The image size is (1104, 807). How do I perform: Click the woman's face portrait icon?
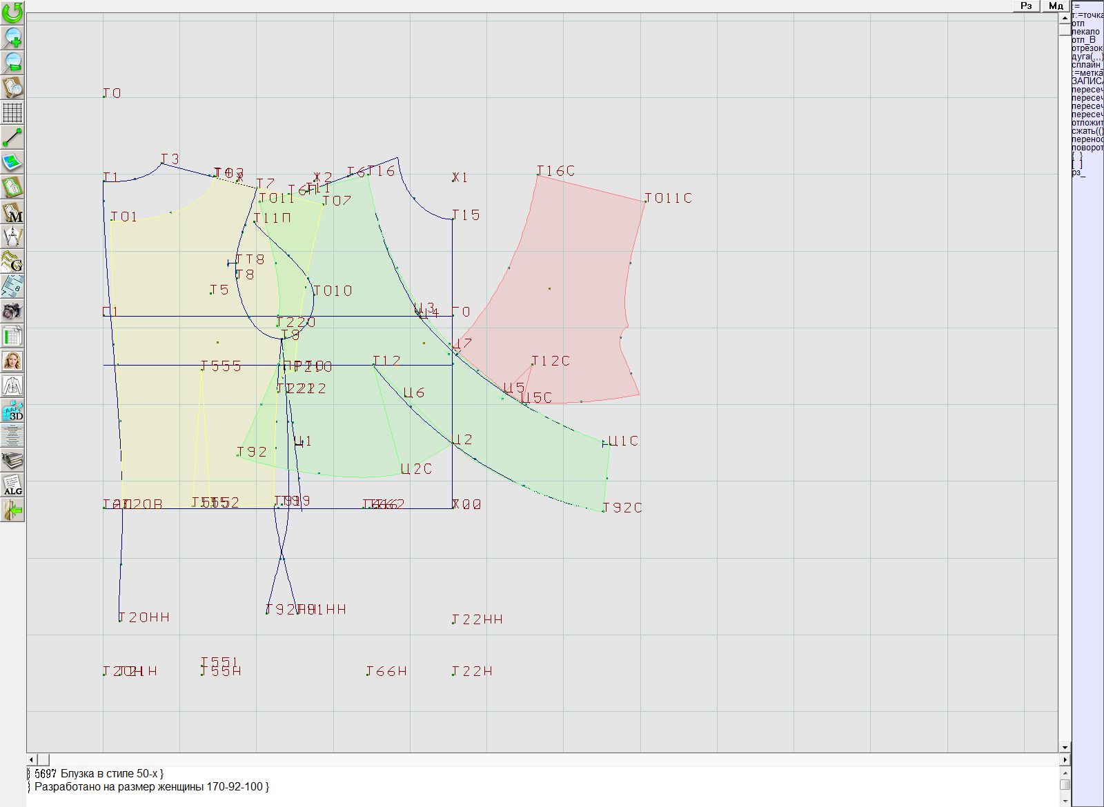(x=12, y=361)
